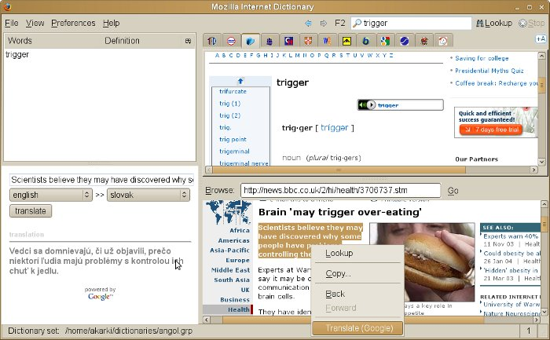This screenshot has height=340, width=550.
Task: Open the Health news section link
Action: coord(239,309)
